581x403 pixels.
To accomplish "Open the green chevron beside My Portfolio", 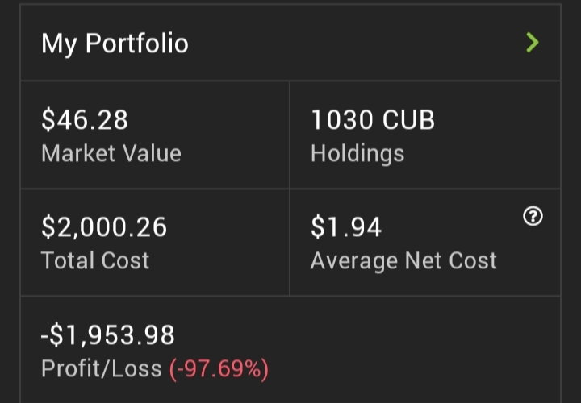I will [533, 43].
